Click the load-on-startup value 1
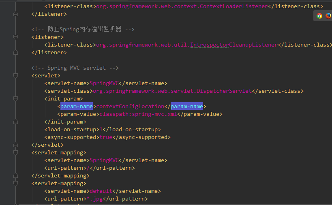The width and height of the screenshot is (332, 205). [x=101, y=130]
